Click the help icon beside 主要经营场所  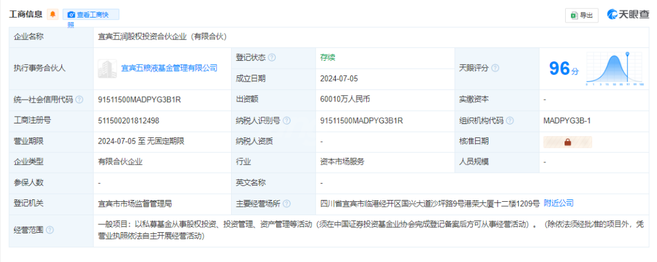tap(287, 204)
